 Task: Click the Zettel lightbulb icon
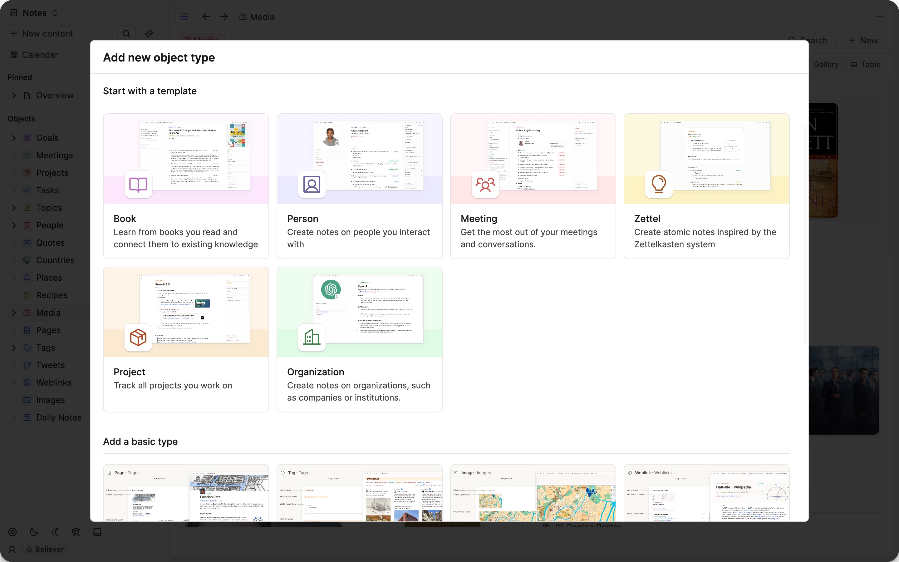(x=659, y=184)
